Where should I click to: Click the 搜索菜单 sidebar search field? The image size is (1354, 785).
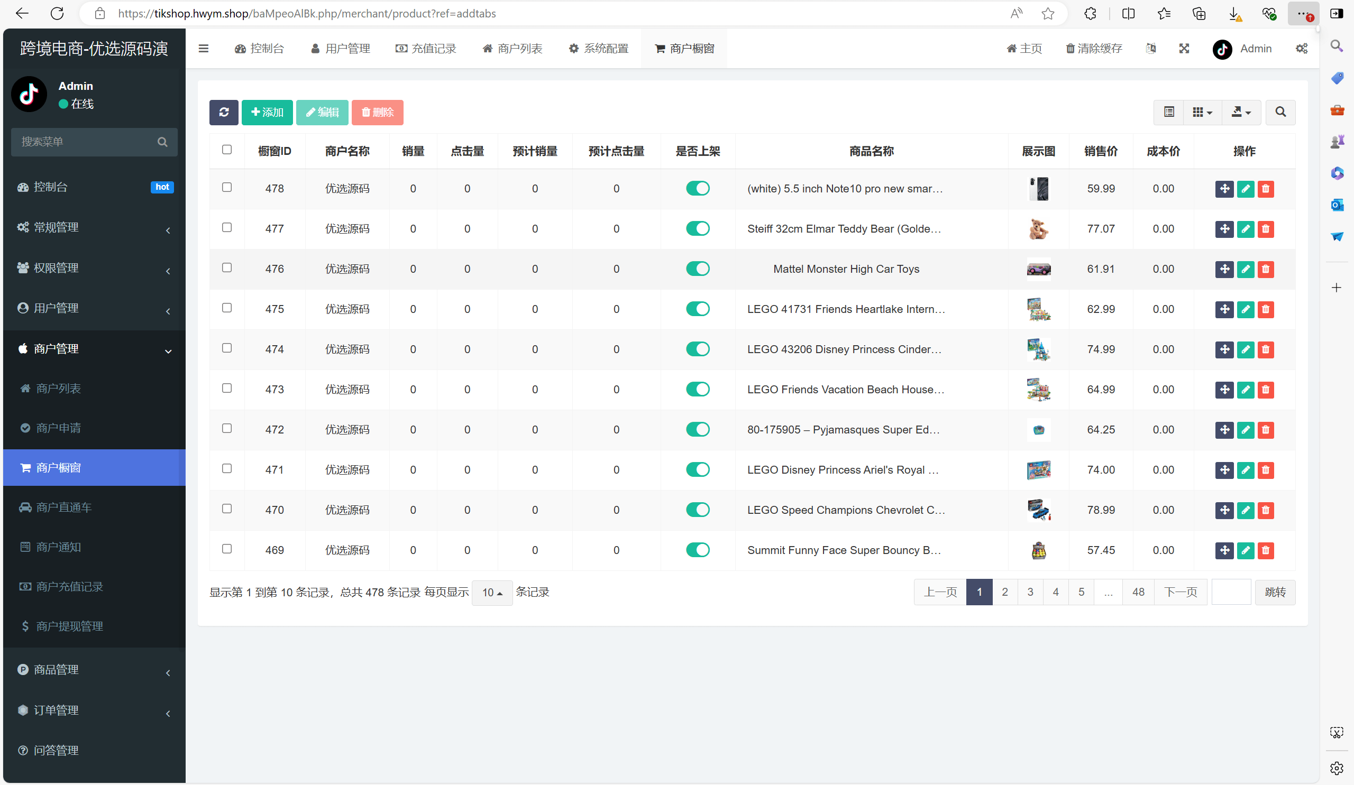tap(94, 142)
